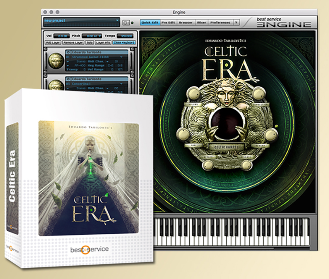The width and height of the screenshot is (329, 279).
Task: Switch to the Pro Edit tab
Action: [x=168, y=22]
